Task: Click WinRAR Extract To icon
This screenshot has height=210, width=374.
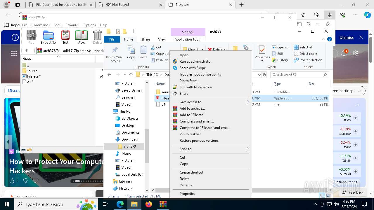Action: (48, 37)
